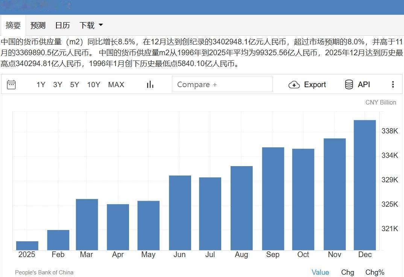Expand the chart options overflow menu

tap(393, 84)
